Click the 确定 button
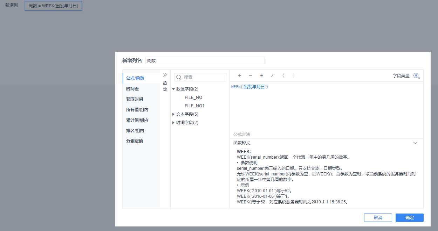438x231 pixels. [x=410, y=218]
